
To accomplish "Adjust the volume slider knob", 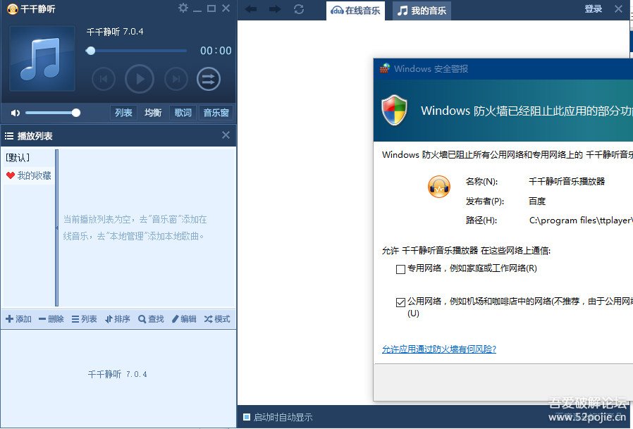I will 76,113.
